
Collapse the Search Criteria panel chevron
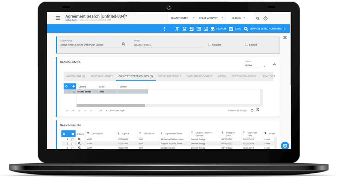point(275,64)
